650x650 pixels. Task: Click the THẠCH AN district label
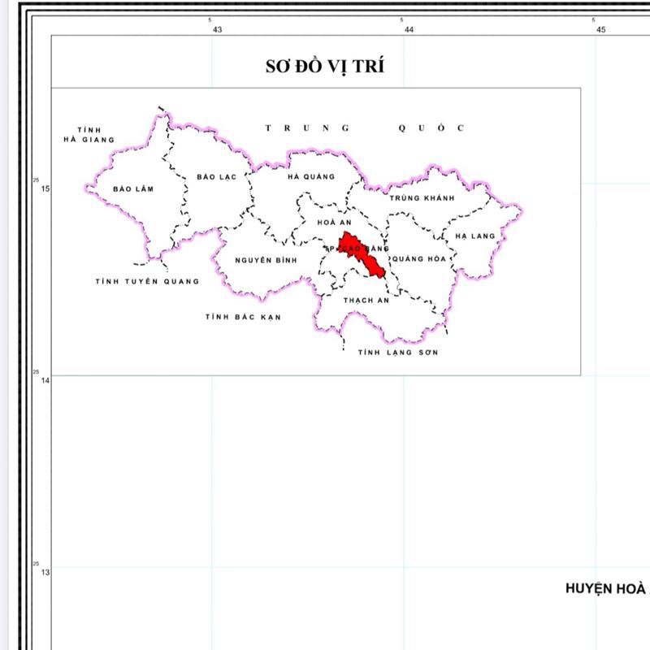pyautogui.click(x=366, y=300)
